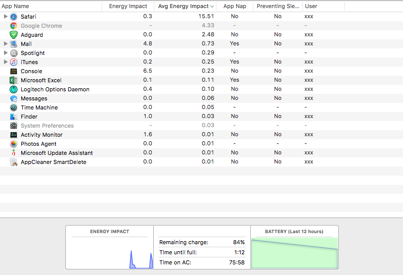Select the Microsoft Update Assistant row name
Viewport: 403px width, 275px height.
[x=57, y=153]
